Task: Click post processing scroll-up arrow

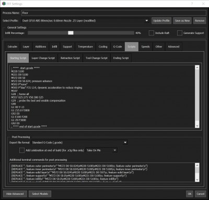Action: click(x=197, y=165)
